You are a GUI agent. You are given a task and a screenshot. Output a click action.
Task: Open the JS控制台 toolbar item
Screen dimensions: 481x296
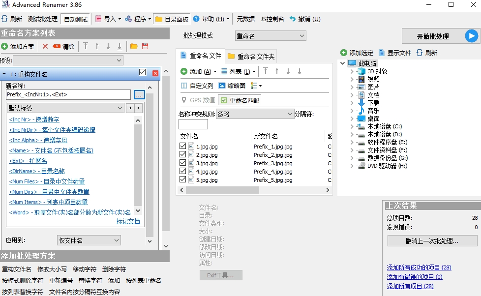[x=272, y=19]
